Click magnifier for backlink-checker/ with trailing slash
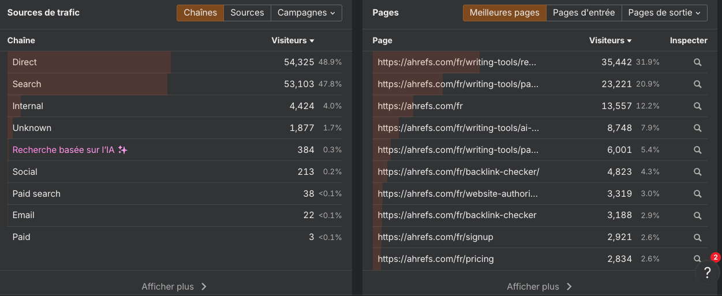This screenshot has height=296, width=722. coord(697,172)
